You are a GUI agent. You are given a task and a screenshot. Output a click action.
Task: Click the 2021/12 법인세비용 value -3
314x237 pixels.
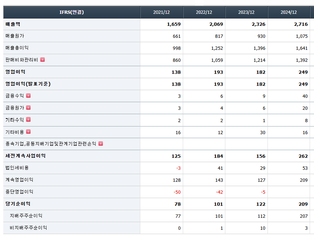click(178, 168)
